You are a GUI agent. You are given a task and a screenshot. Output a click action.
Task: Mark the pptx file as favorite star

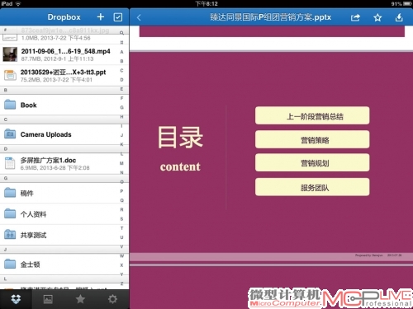point(377,17)
